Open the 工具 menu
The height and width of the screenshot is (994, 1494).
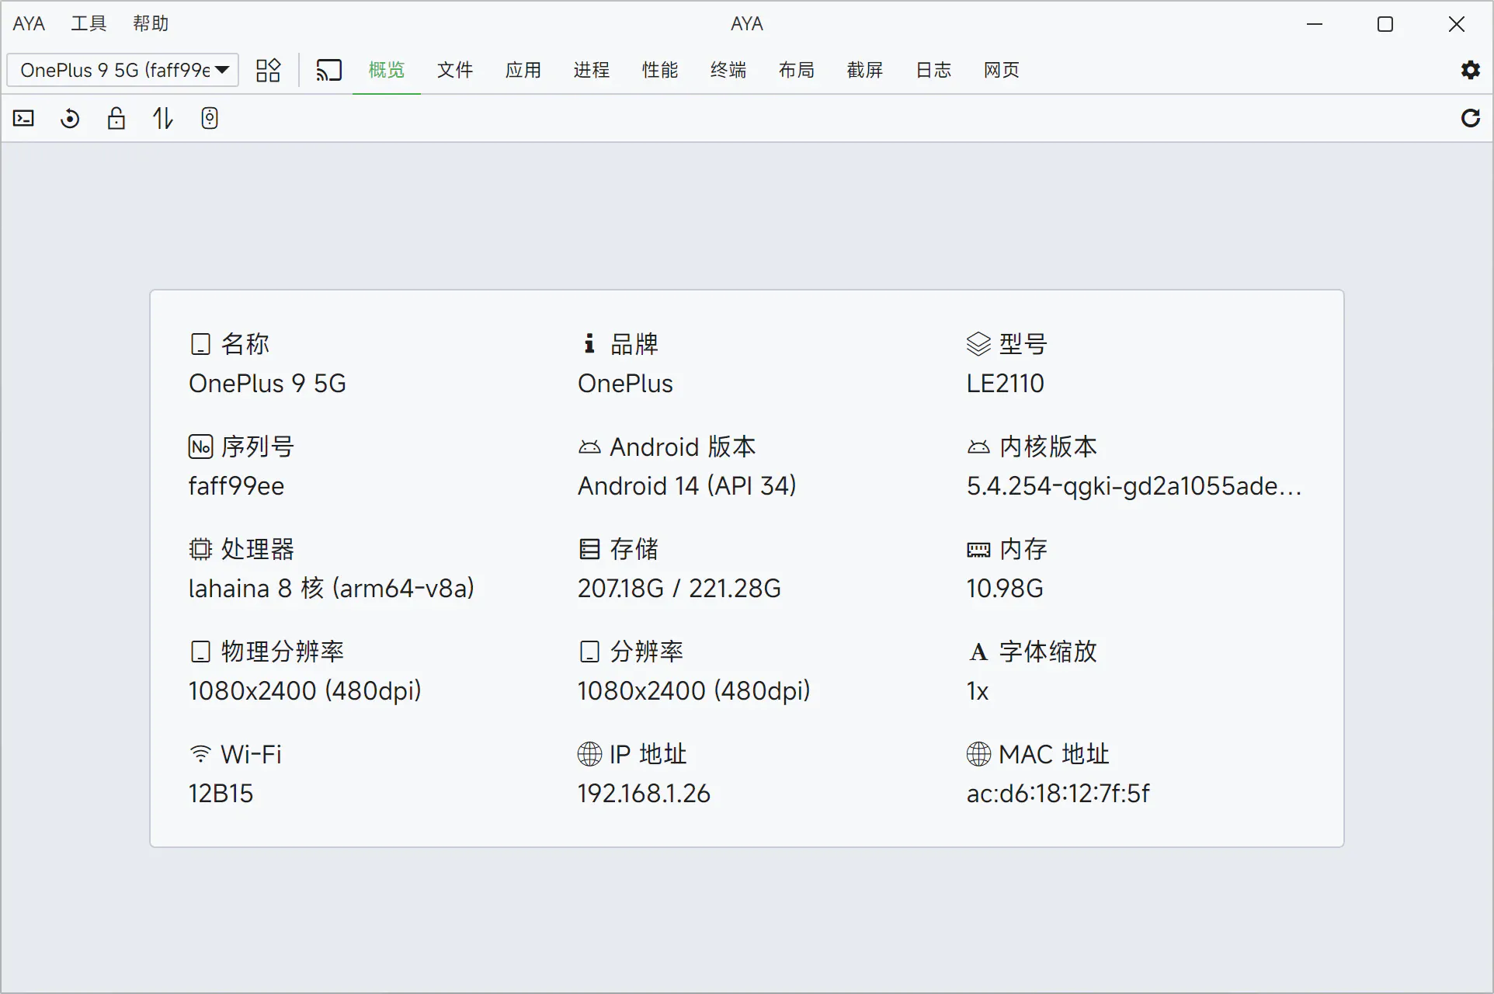click(89, 23)
